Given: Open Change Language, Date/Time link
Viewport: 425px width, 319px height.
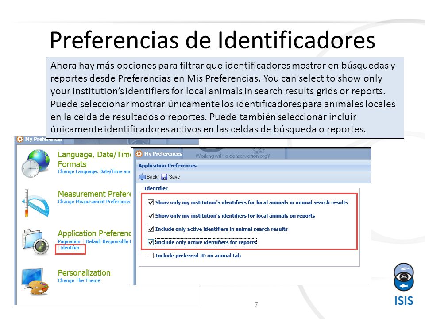Looking at the screenshot, I should 94,171.
